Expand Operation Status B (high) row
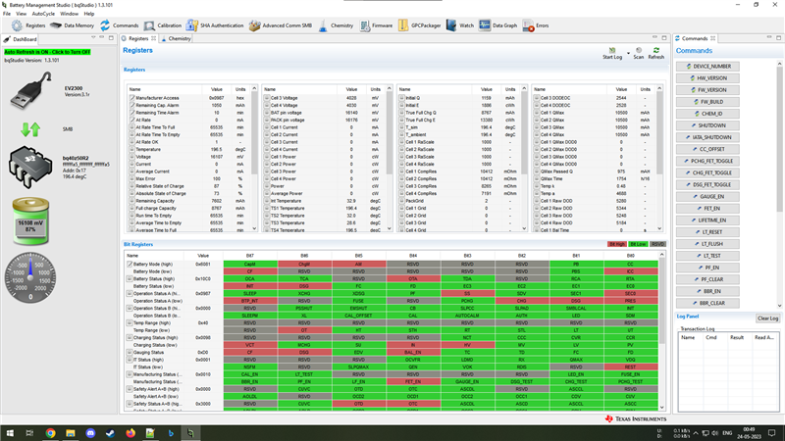 click(x=130, y=309)
